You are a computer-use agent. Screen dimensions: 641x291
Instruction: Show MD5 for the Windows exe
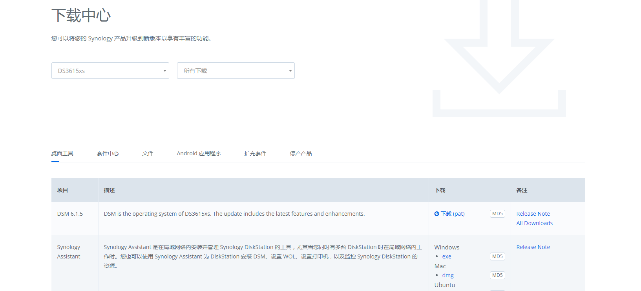pyautogui.click(x=497, y=256)
